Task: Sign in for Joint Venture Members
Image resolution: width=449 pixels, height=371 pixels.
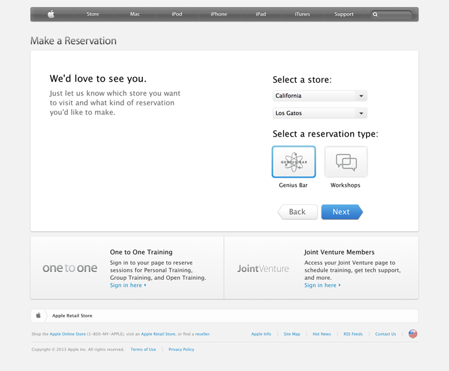Action: pos(322,285)
